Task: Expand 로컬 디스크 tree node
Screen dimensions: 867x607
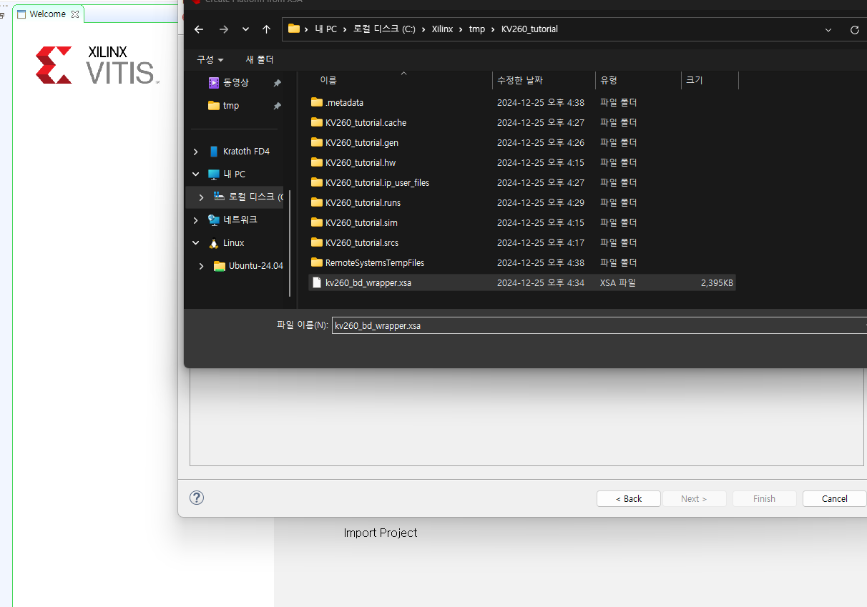Action: click(x=201, y=197)
